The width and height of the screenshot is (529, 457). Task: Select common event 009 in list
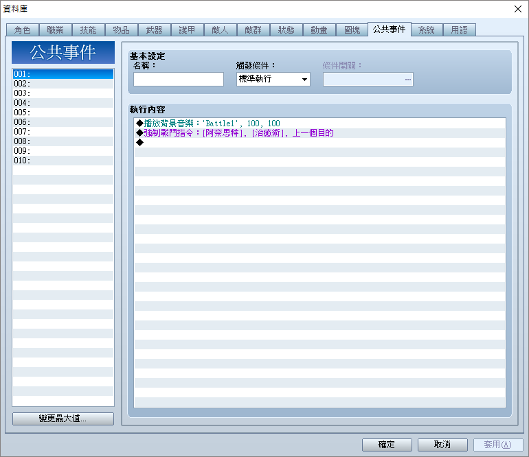pos(63,151)
